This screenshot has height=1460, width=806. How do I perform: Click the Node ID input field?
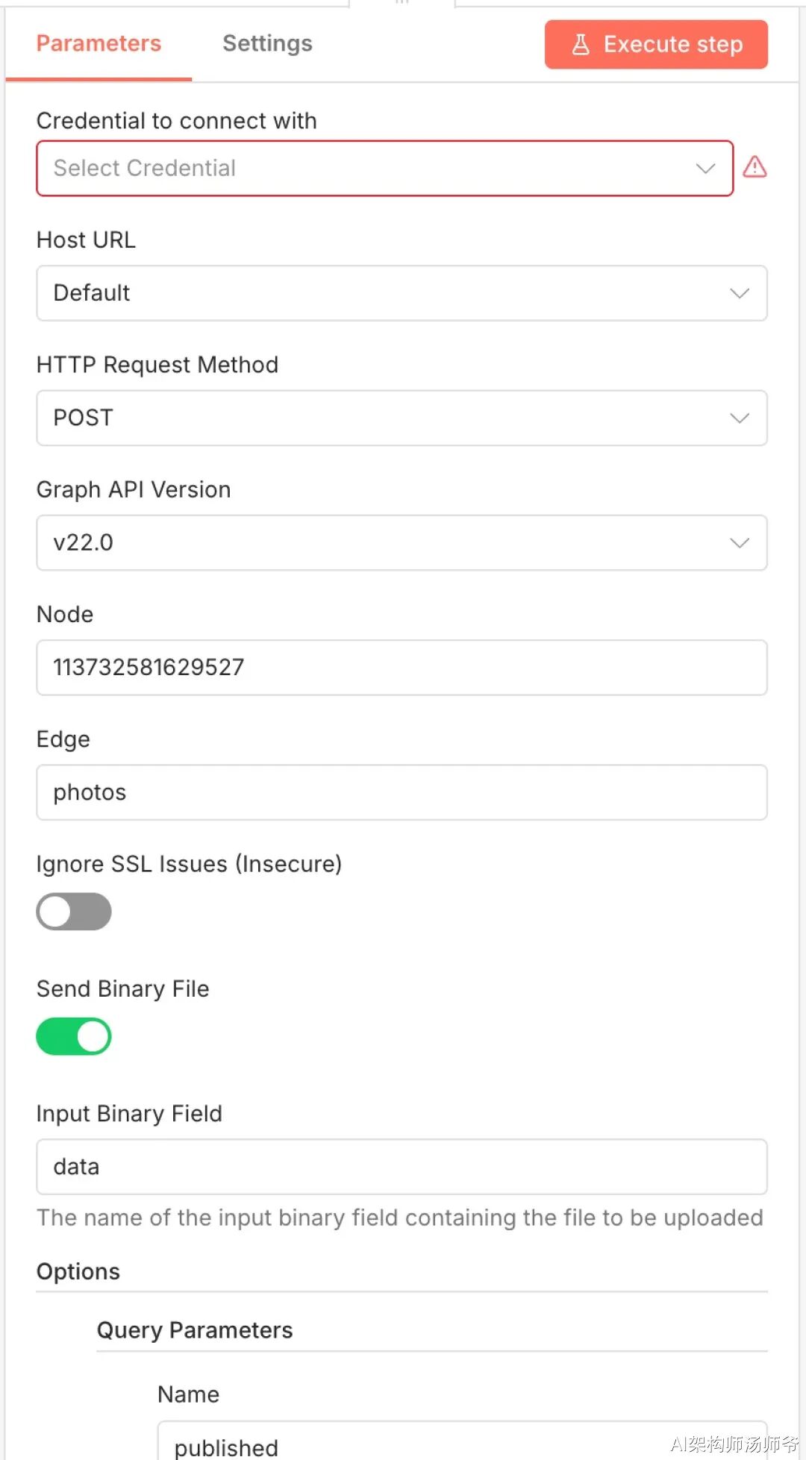[402, 667]
